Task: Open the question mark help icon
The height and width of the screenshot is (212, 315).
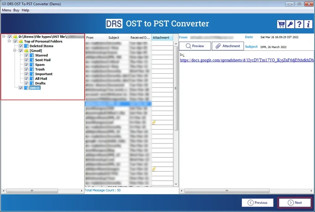Action: tap(299, 24)
